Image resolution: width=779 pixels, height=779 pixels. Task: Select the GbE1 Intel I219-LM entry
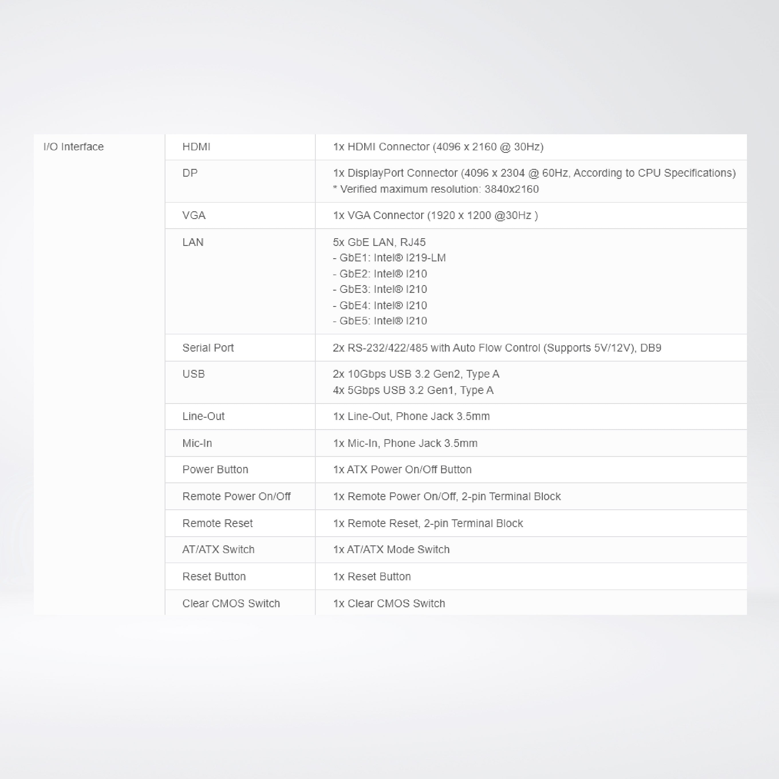(389, 258)
